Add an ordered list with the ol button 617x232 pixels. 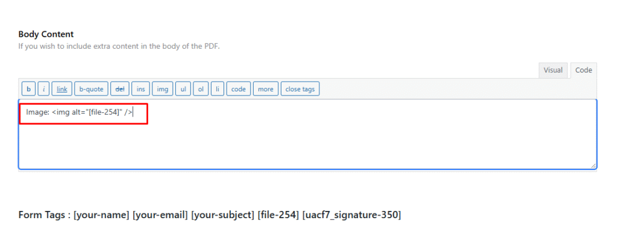pos(201,89)
